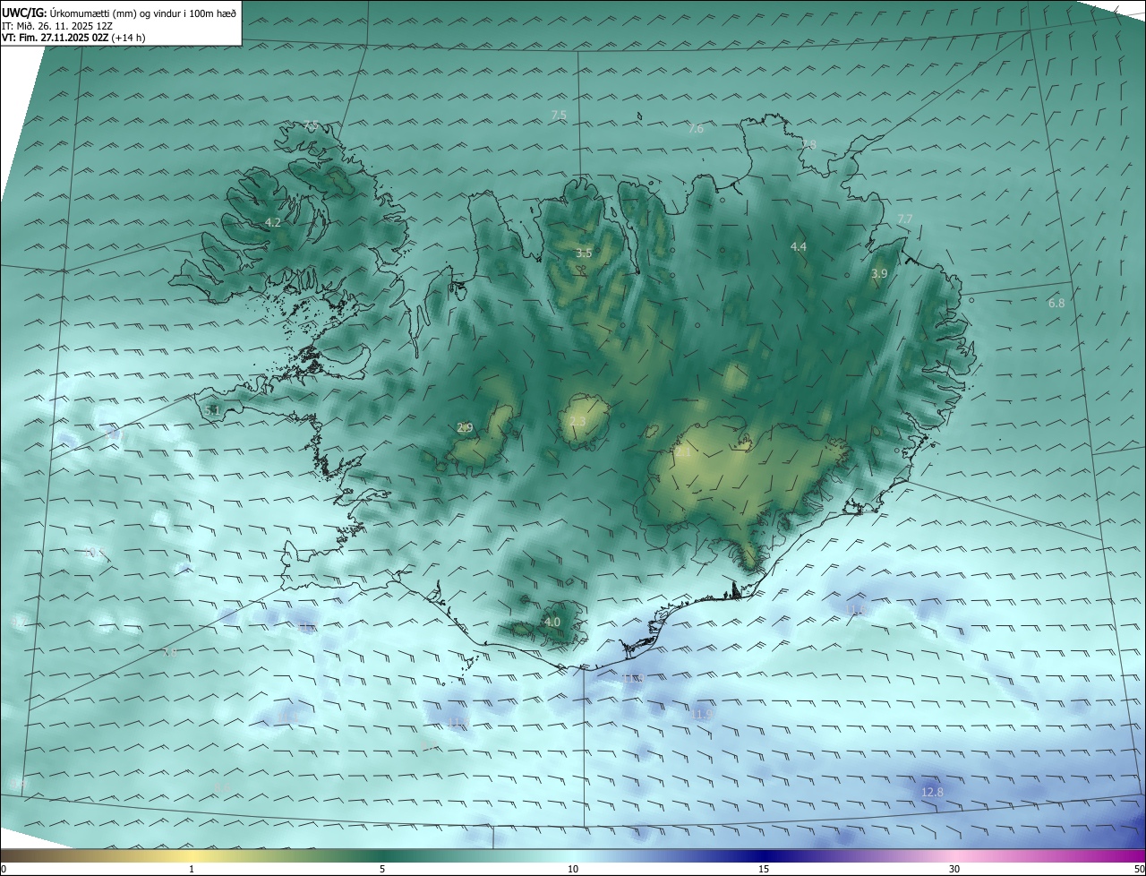Click the 7.7 value off the northeast coast
The image size is (1146, 876).
coord(905,219)
